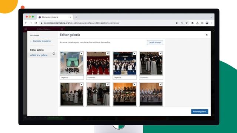This screenshot has width=237, height=133.
Task: Click the Orden inverso button
Action: point(155,42)
